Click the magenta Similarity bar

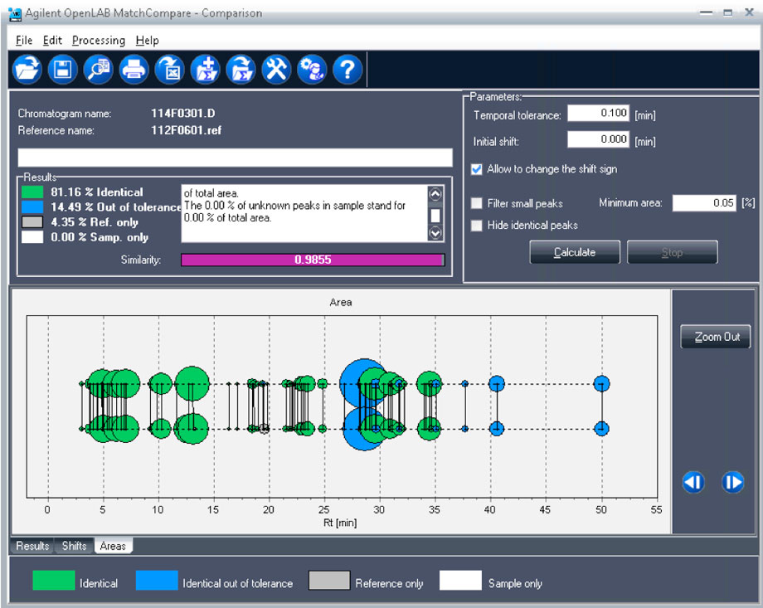click(x=313, y=260)
